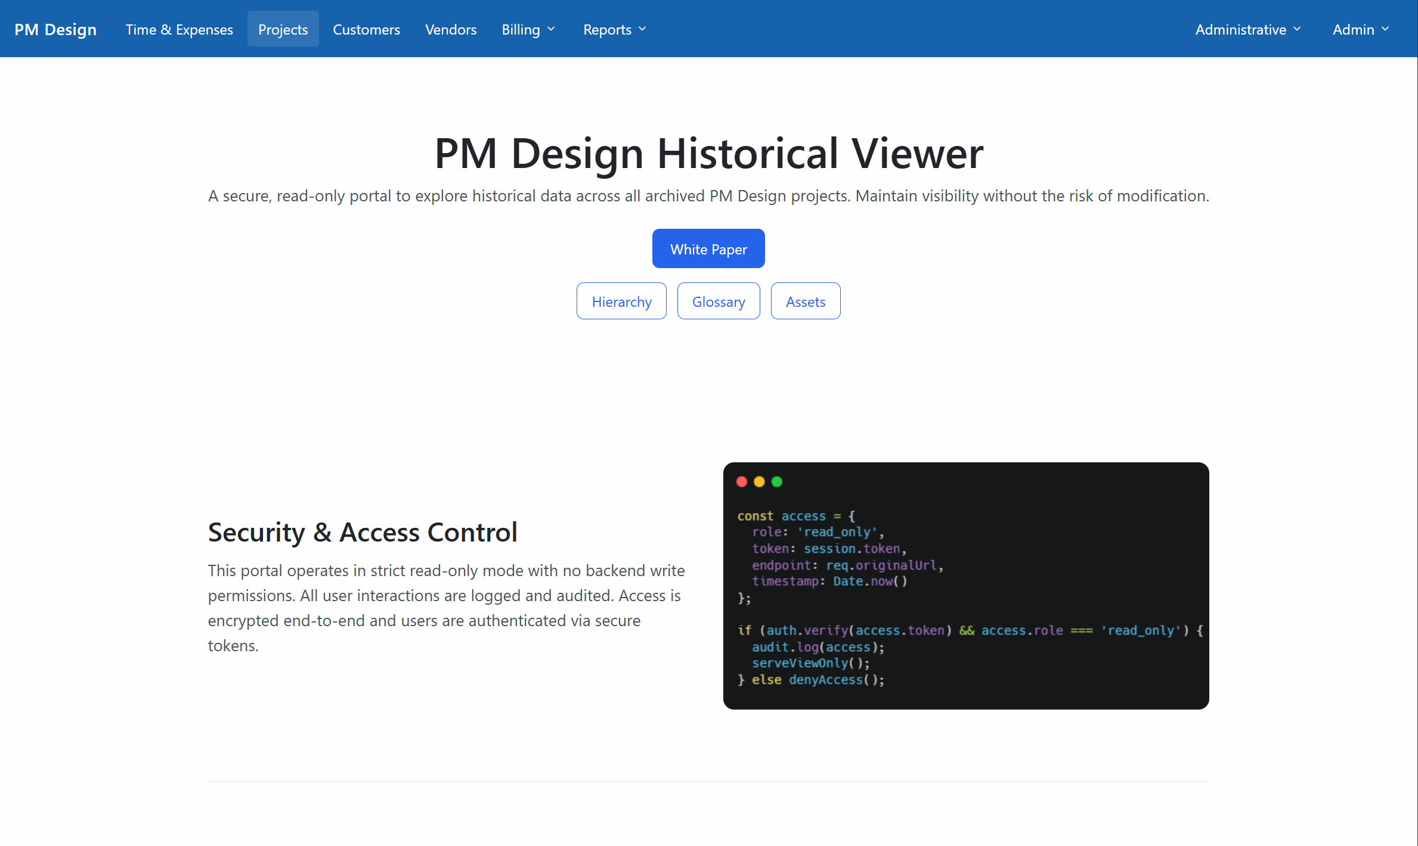Browse the Assets section
The width and height of the screenshot is (1418, 846).
point(805,301)
